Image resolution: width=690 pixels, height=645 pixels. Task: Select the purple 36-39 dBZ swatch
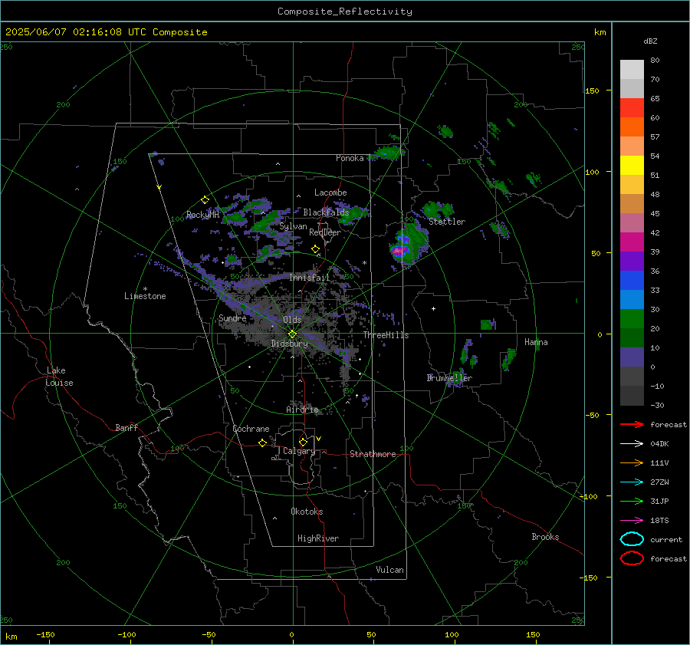632,261
